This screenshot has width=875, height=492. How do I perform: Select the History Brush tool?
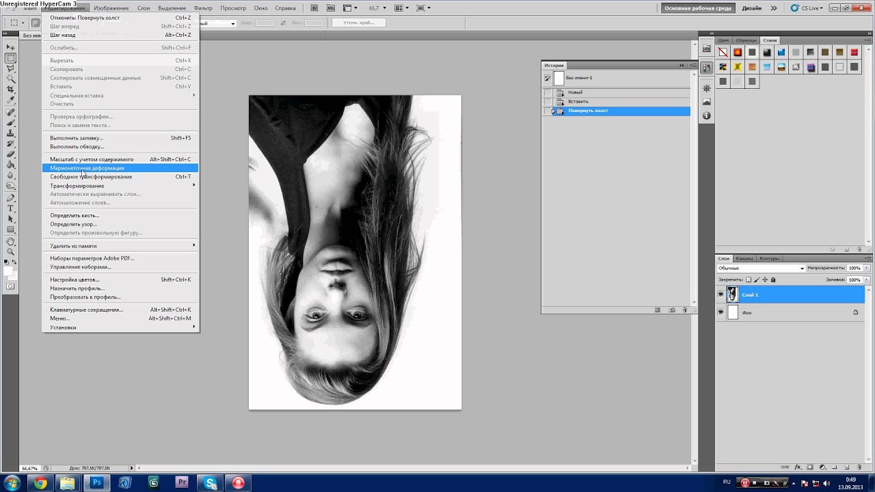click(x=10, y=143)
